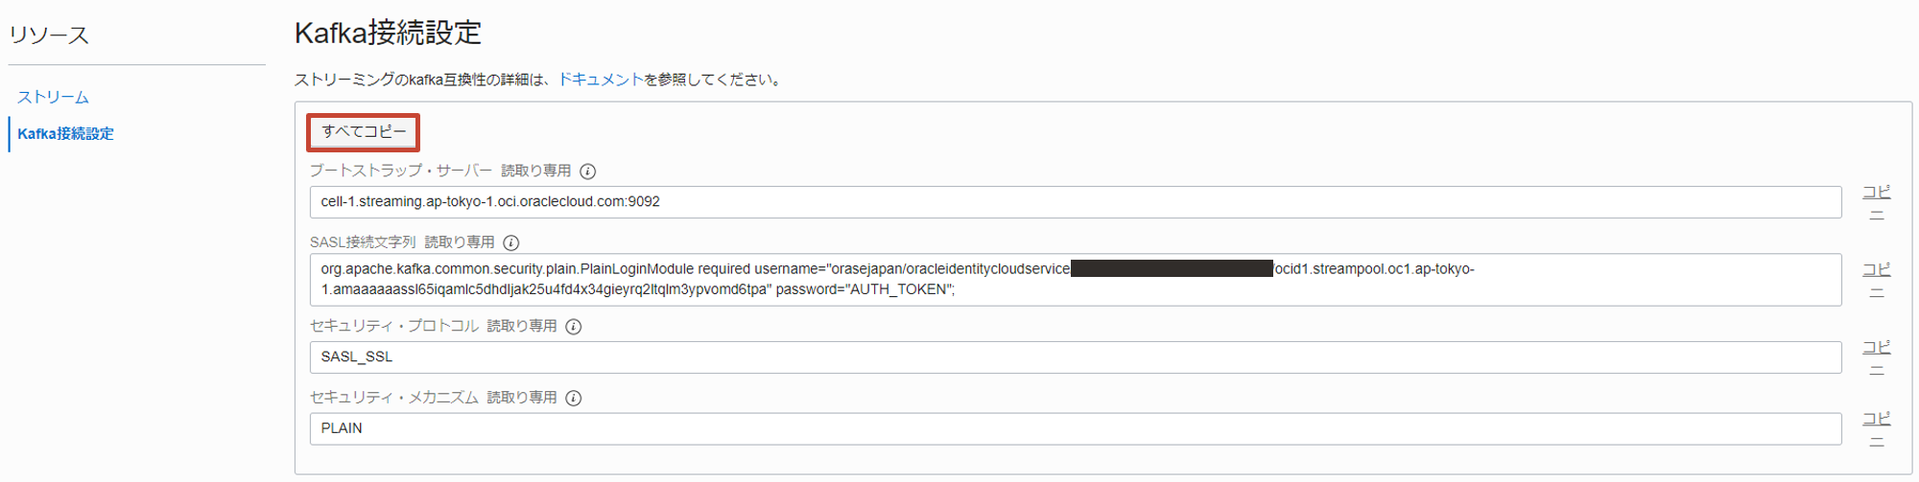The width and height of the screenshot is (1919, 482).
Task: Click info icon beside ブートストラップ・サーバー label
Action: tap(588, 172)
